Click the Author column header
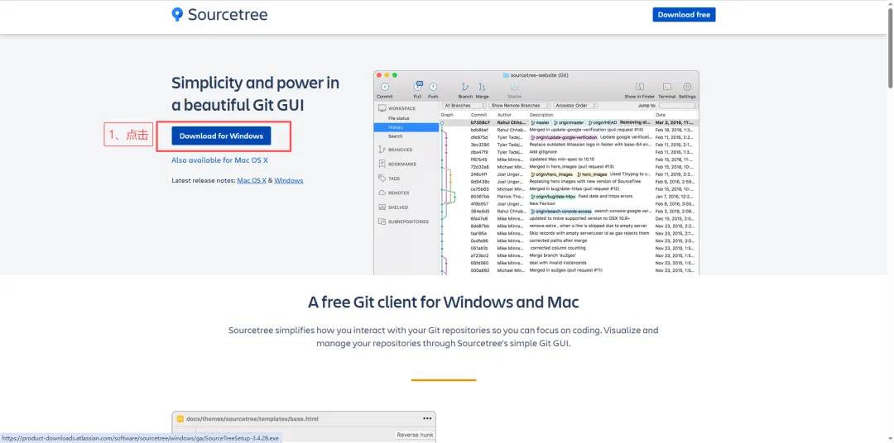Screen dimensions: 894x443 coord(505,114)
